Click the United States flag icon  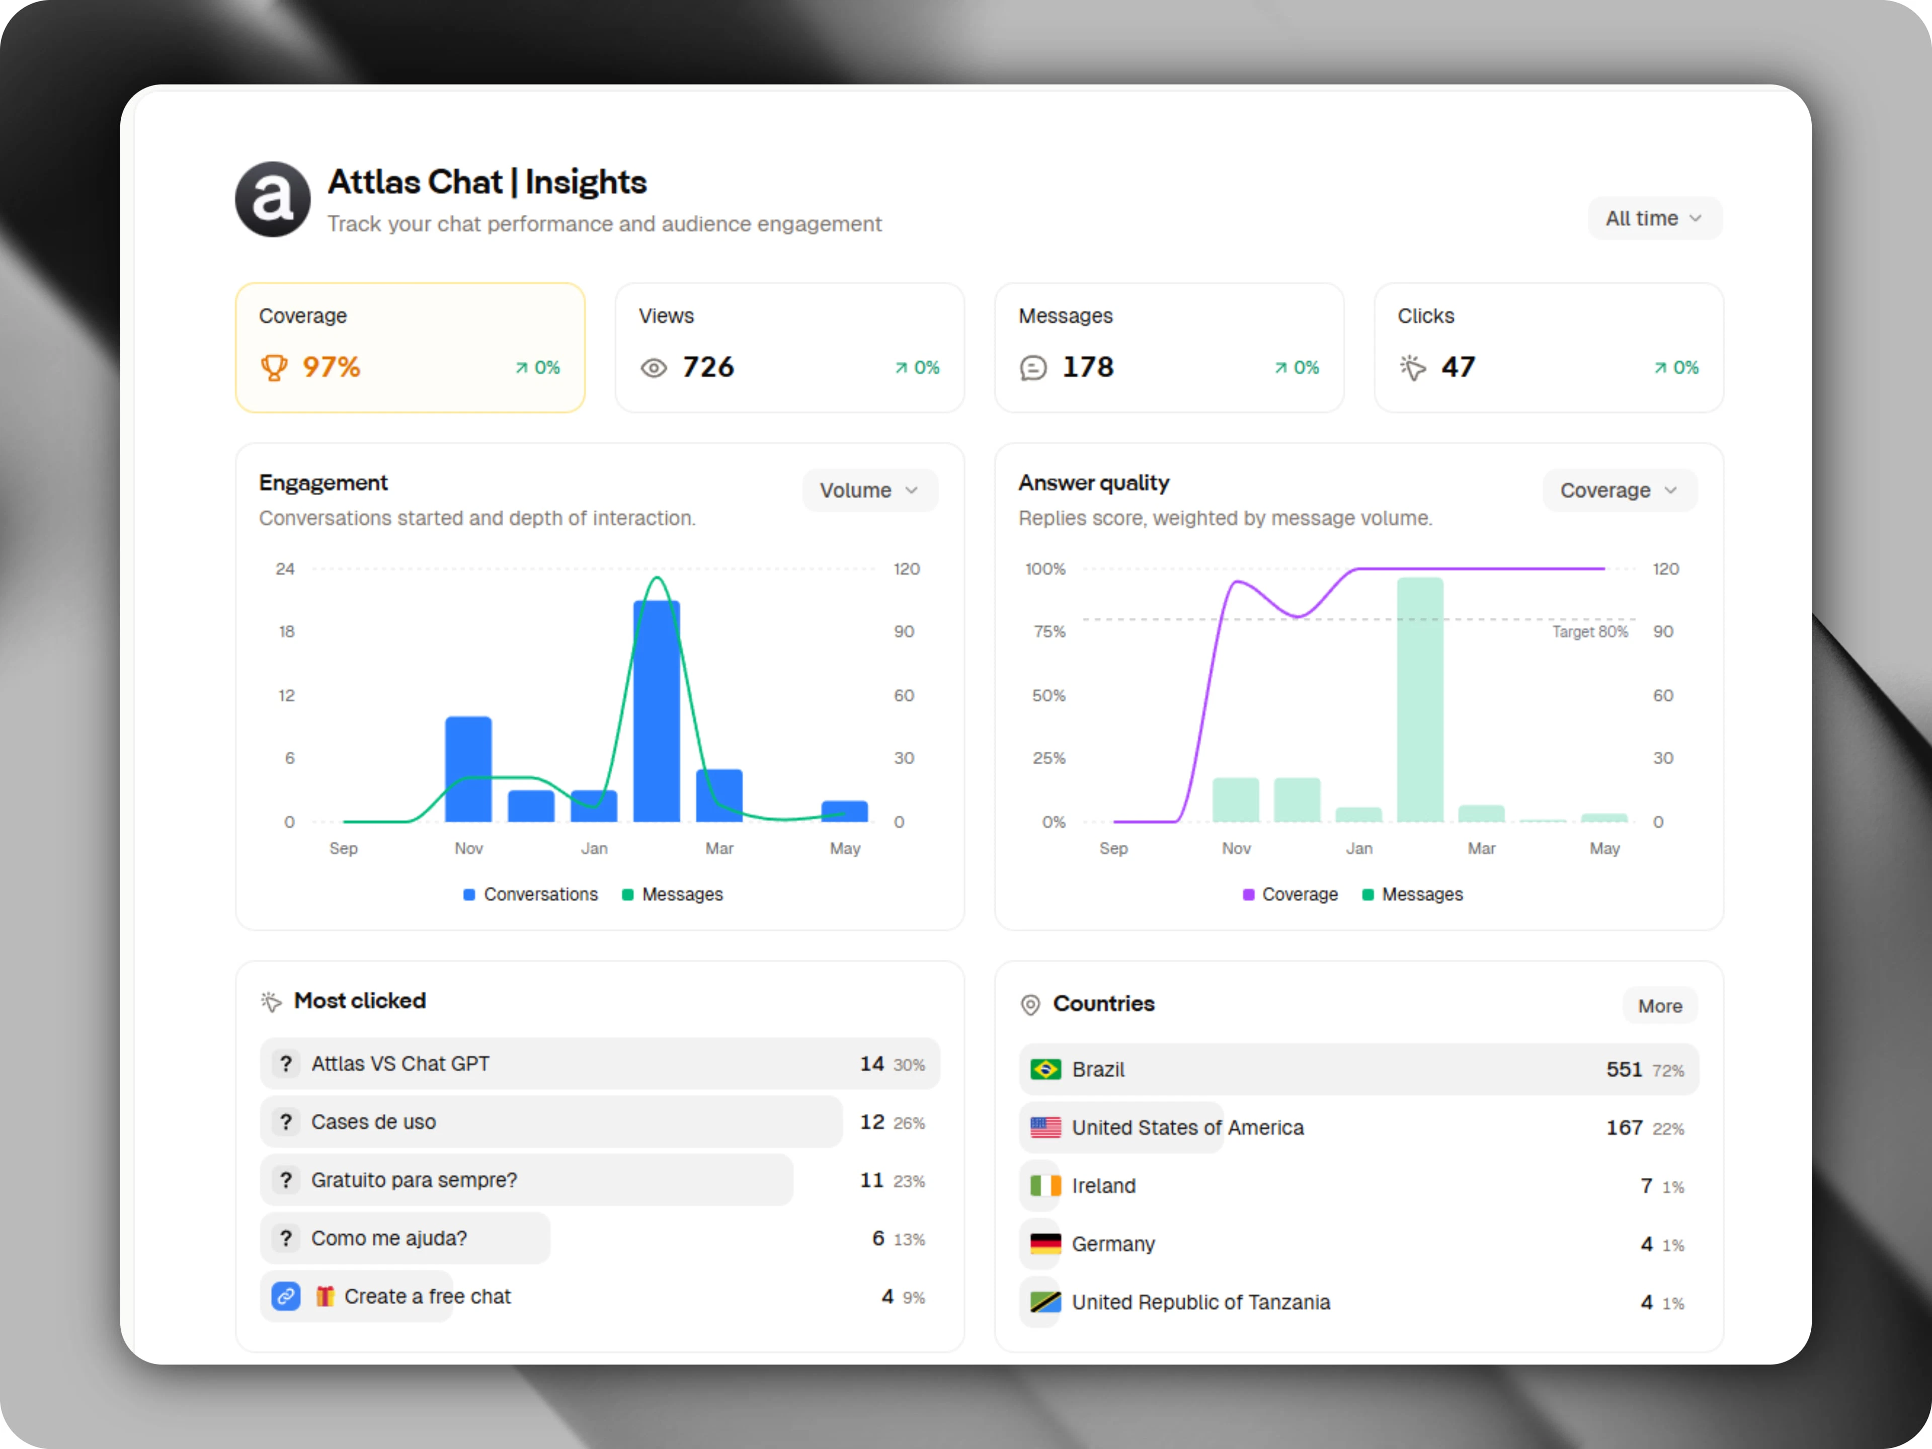[1045, 1129]
